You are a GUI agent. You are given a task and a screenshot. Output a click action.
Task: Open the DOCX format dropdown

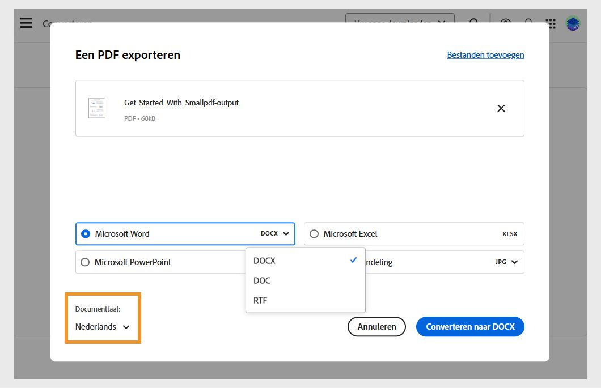[274, 233]
